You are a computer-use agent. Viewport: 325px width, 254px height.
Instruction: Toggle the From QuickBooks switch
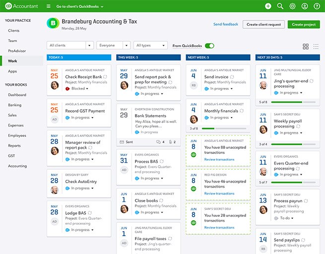pyautogui.click(x=209, y=46)
